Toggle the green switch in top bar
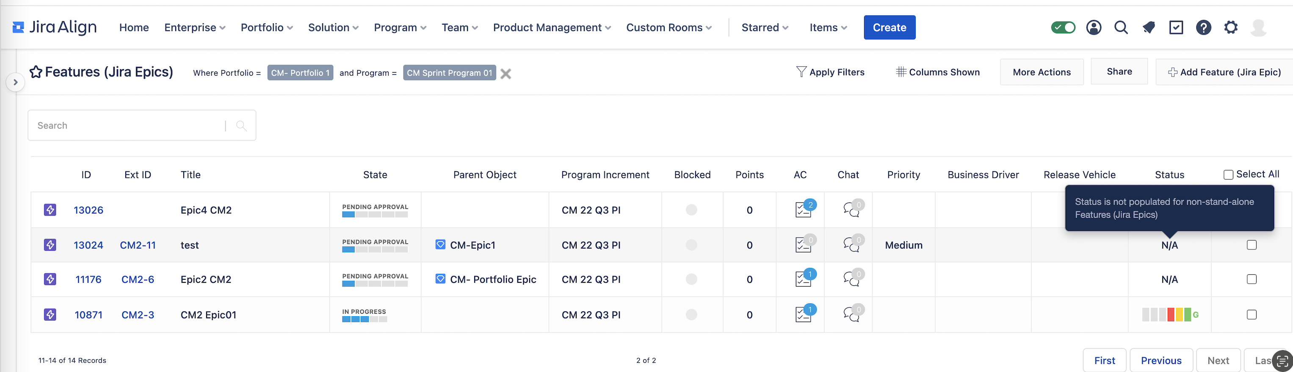 tap(1063, 27)
